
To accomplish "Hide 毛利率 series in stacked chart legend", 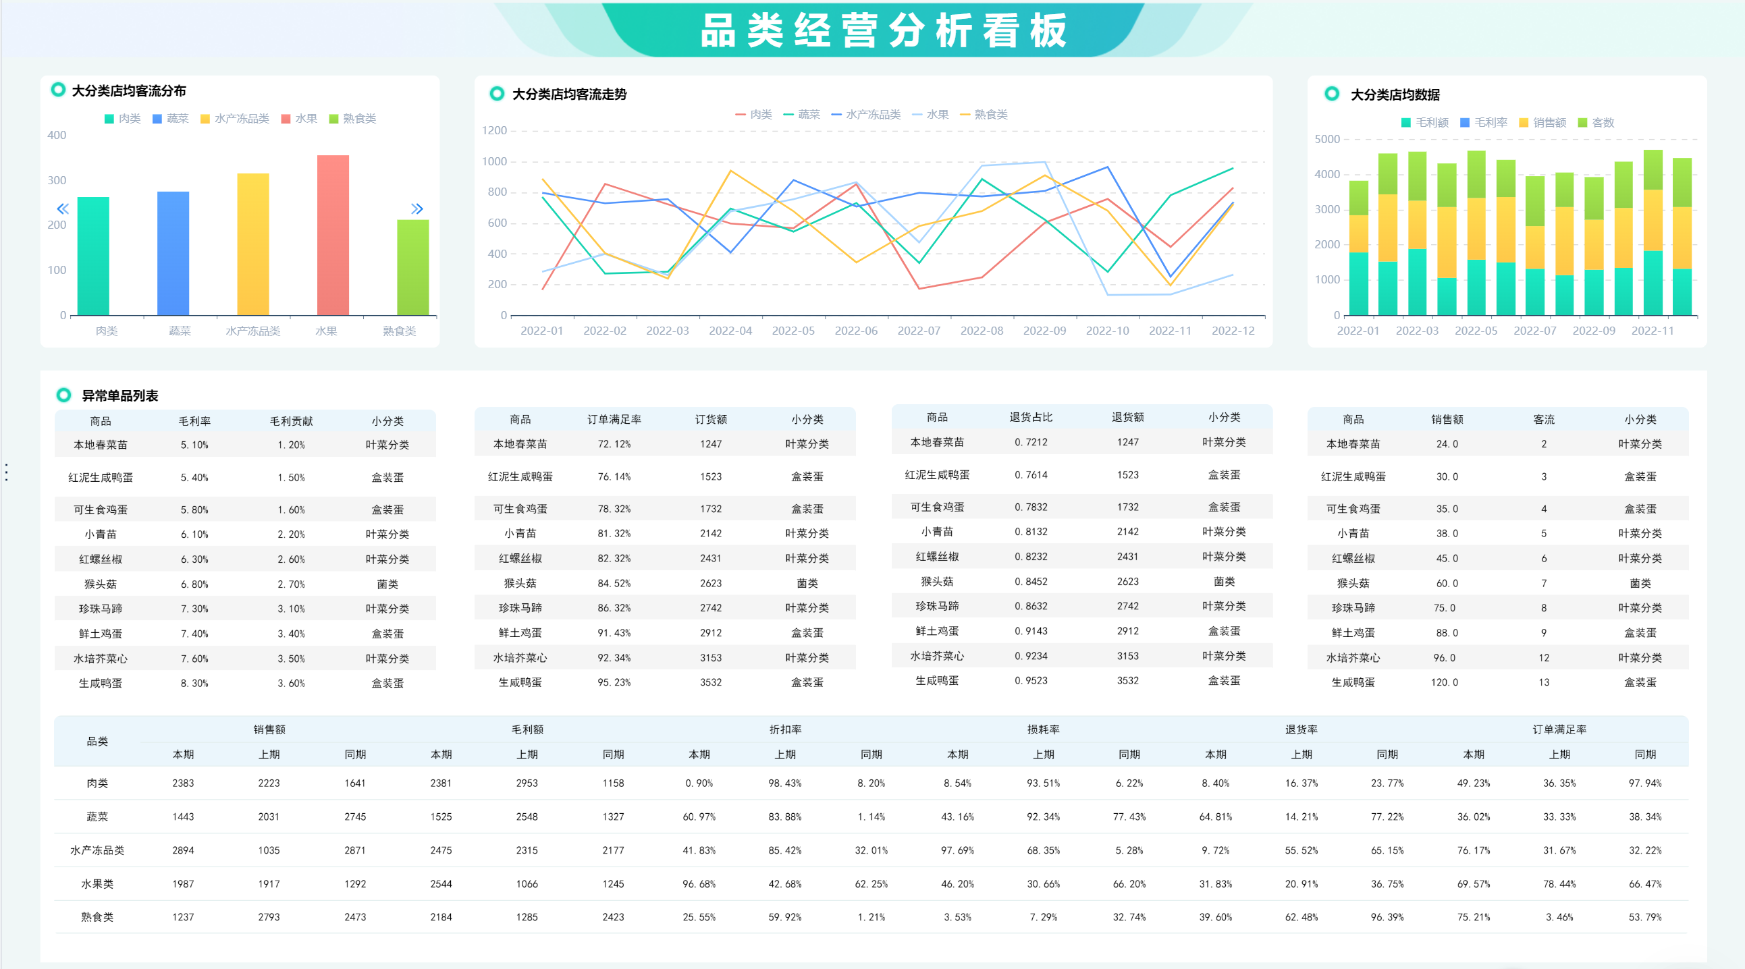I will pos(1483,123).
